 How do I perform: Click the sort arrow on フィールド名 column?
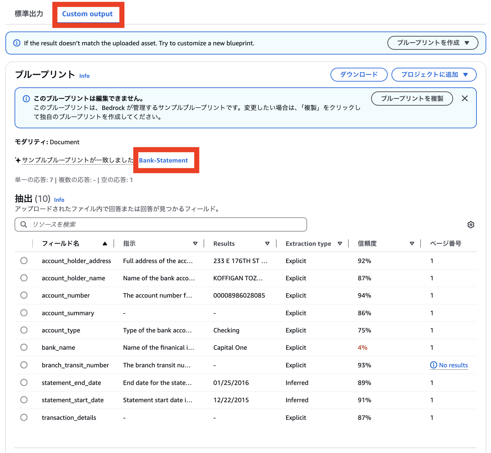[x=105, y=243]
